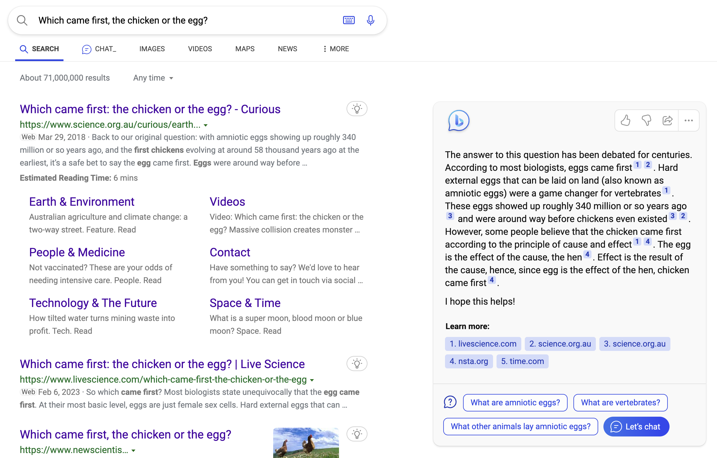Open the three-dot options on answer card

coord(688,120)
